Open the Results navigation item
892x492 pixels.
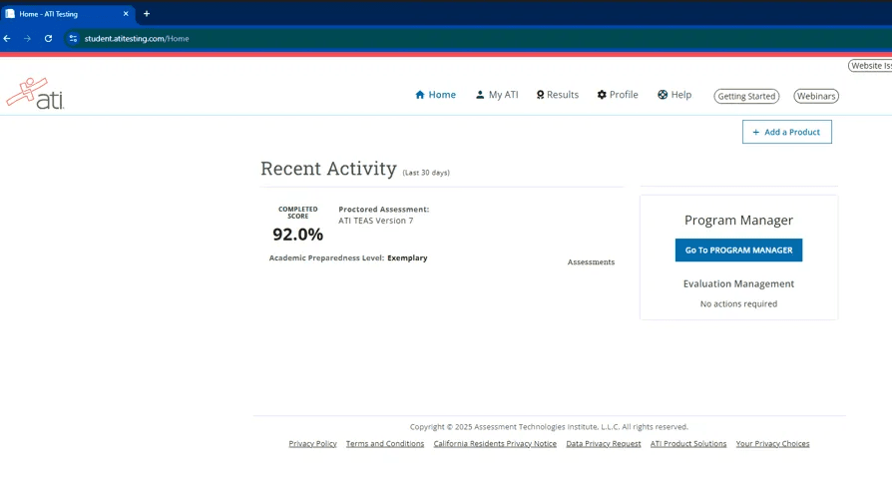(557, 95)
